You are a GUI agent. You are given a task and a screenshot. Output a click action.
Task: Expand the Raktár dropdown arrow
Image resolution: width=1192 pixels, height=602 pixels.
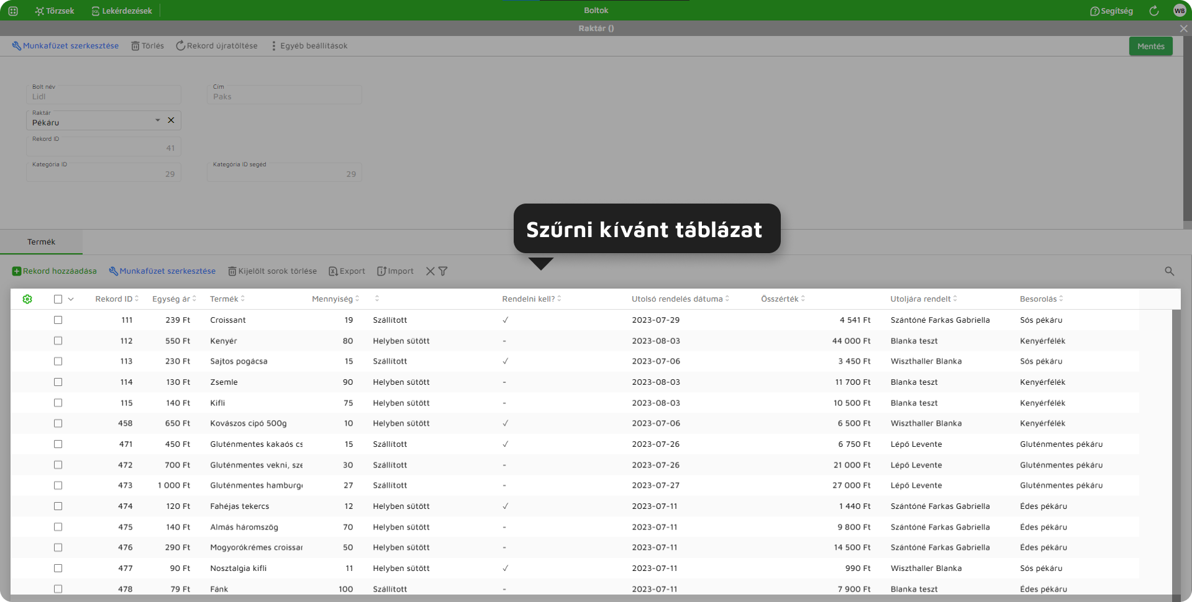(x=158, y=120)
